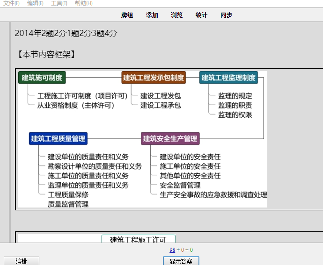Click 建设单位的安全责任
The height and width of the screenshot is (265, 323).
pyautogui.click(x=190, y=157)
